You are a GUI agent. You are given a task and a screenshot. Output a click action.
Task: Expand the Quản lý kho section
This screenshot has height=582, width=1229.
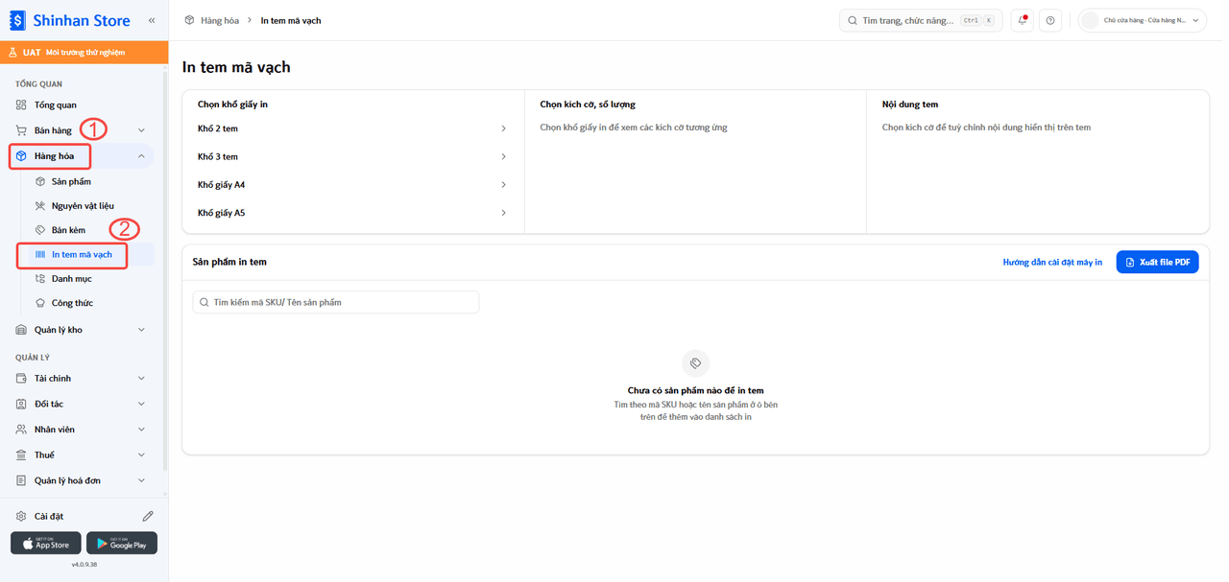click(84, 330)
